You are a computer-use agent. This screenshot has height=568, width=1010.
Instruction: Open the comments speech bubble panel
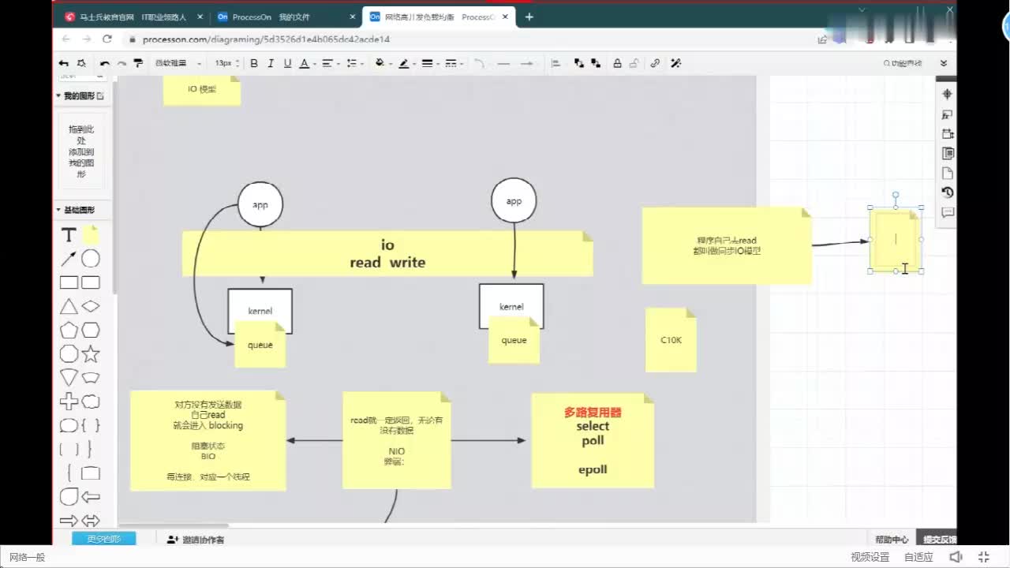[948, 212]
